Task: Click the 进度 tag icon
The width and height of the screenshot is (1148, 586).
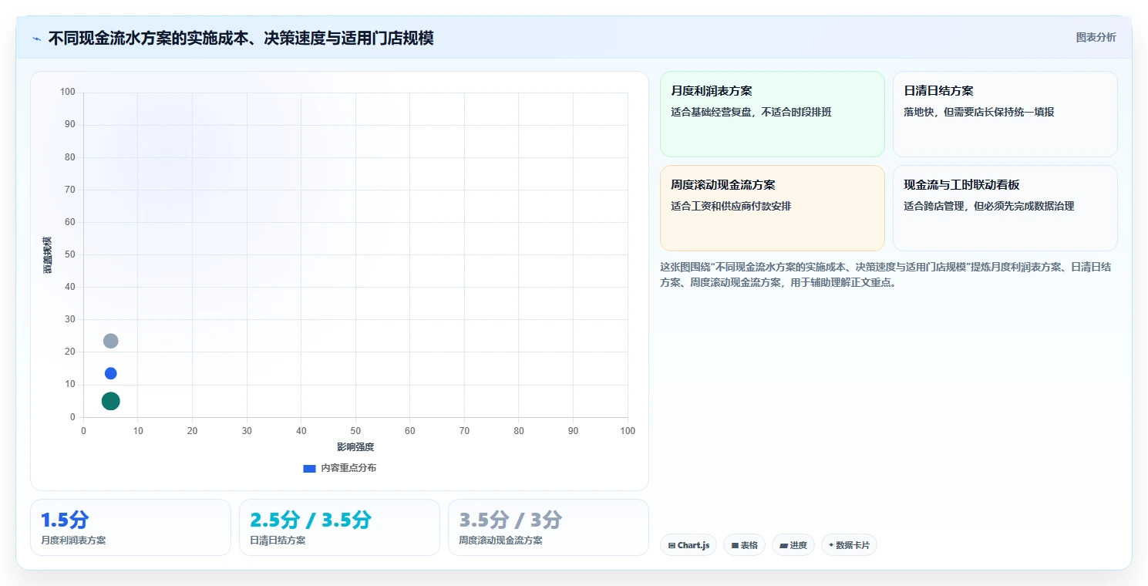Action: coord(783,545)
